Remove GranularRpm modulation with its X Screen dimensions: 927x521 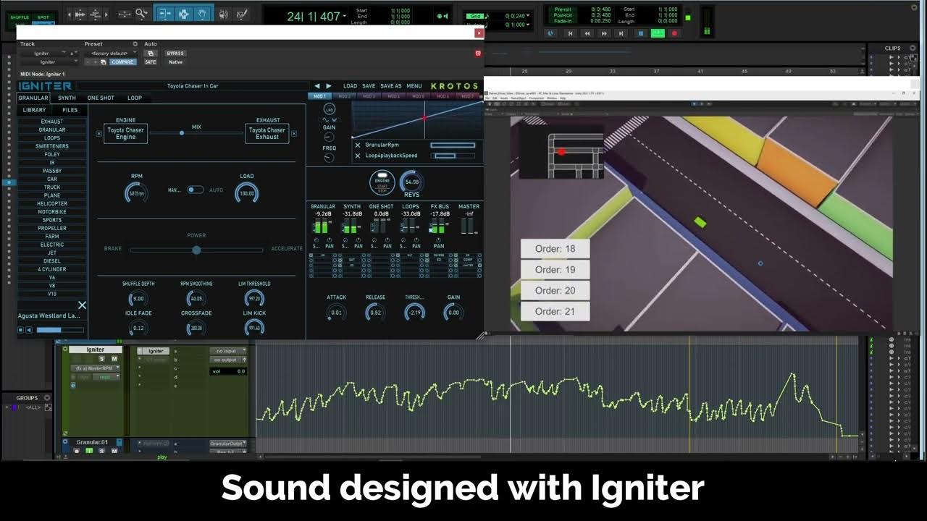(358, 145)
